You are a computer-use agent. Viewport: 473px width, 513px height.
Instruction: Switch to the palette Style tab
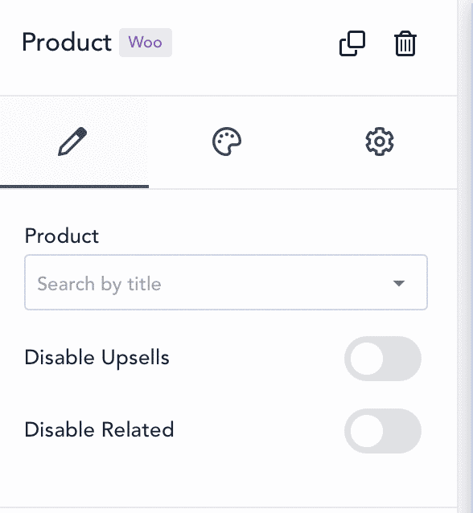(x=227, y=142)
